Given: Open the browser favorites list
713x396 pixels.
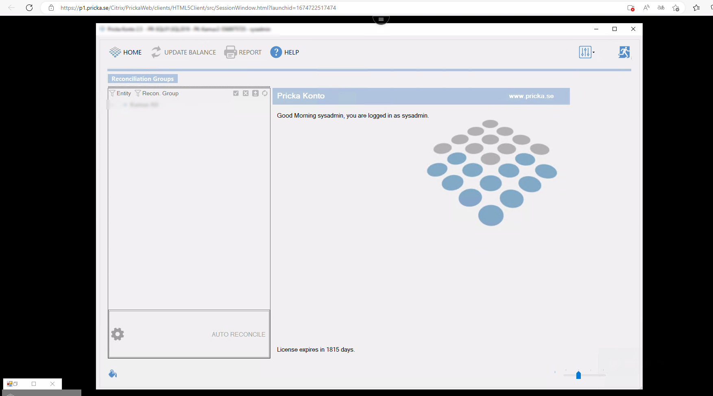Looking at the screenshot, I should (696, 8).
